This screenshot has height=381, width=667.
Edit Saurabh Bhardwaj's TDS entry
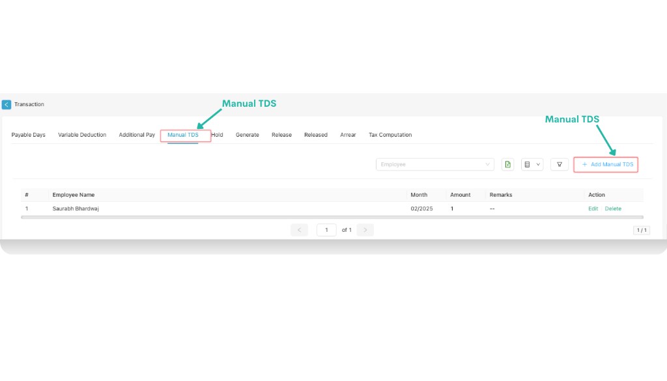[x=593, y=209]
